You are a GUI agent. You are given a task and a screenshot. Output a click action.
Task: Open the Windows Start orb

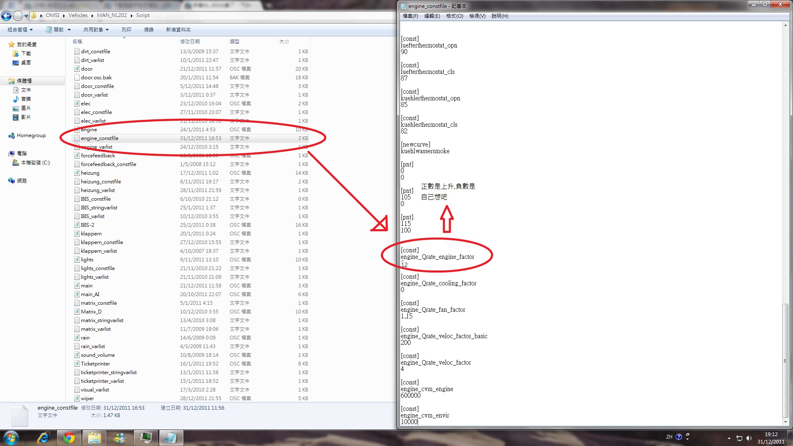pos(11,438)
